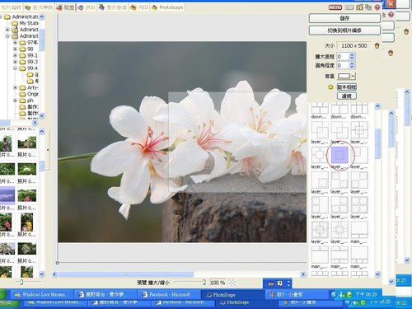Open the animated GIF tab

tap(113, 7)
